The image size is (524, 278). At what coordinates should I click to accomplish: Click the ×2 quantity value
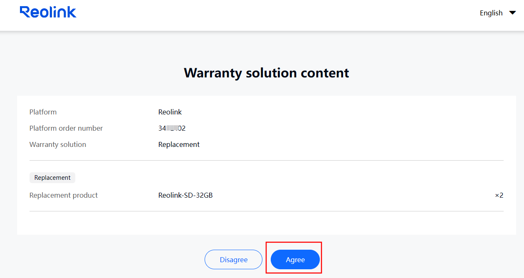pos(499,195)
